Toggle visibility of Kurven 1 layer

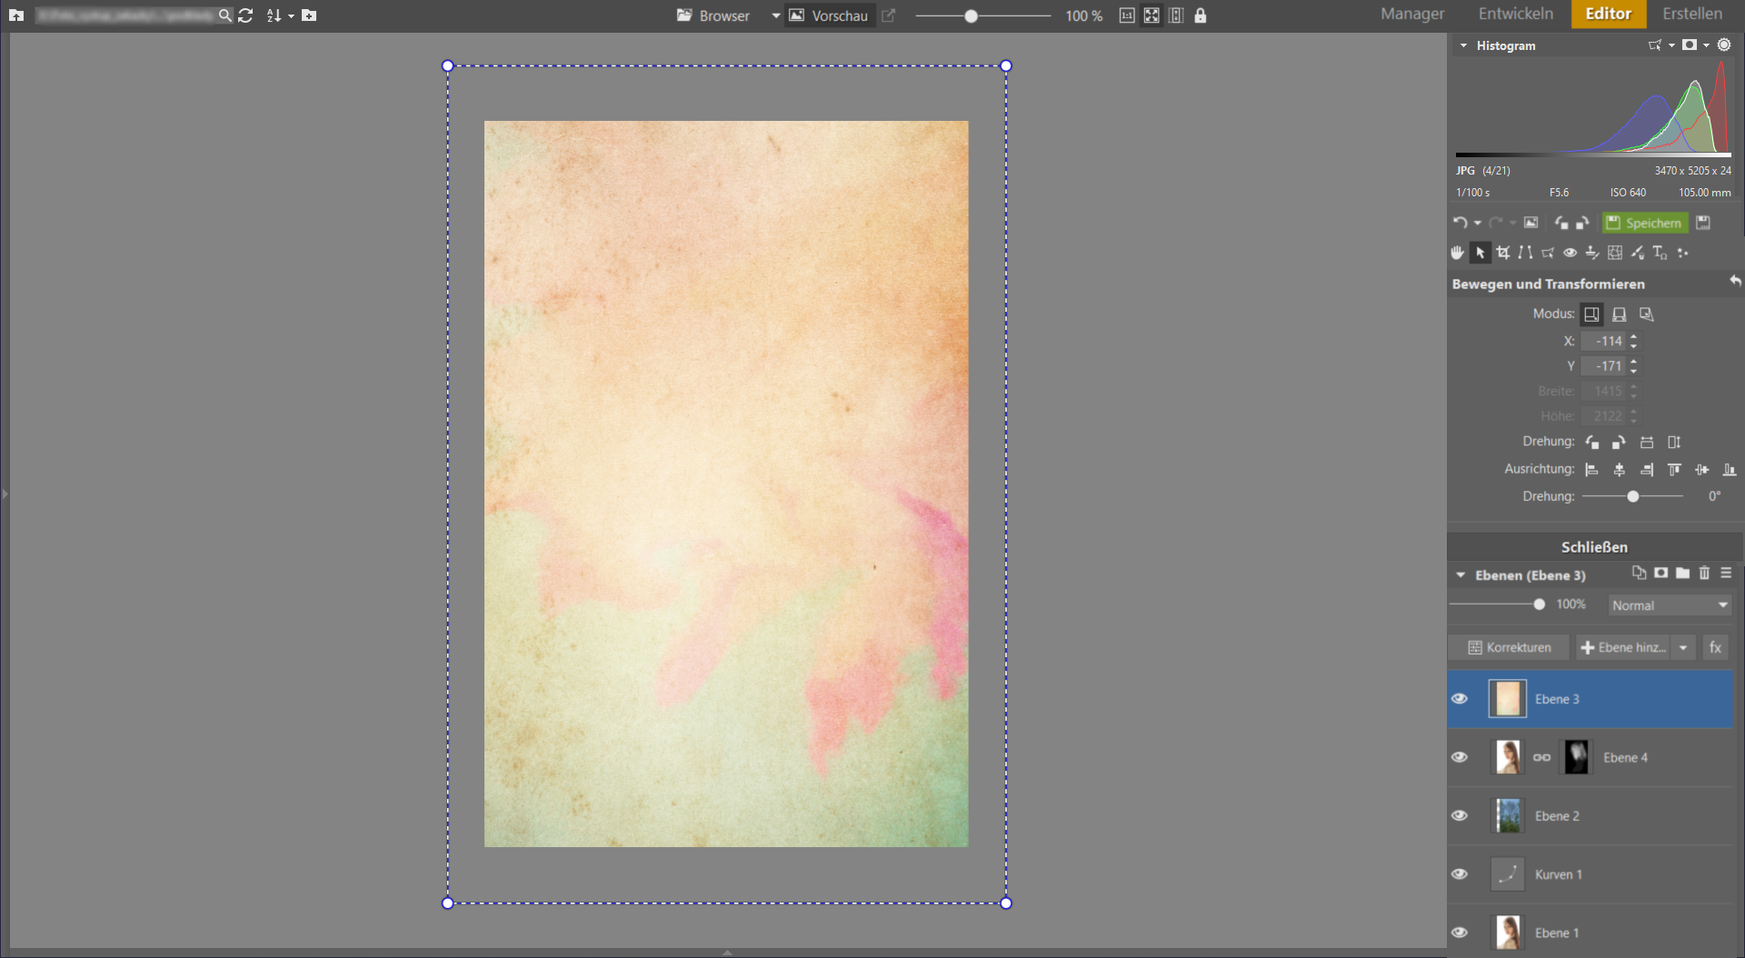1460,874
